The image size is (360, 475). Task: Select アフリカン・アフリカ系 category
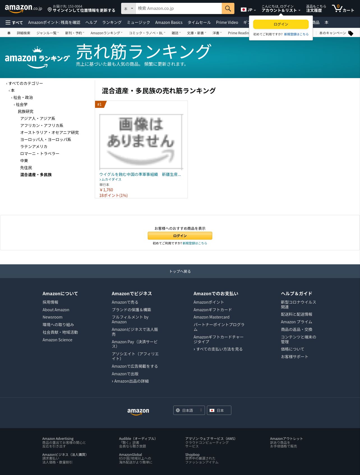(x=42, y=126)
